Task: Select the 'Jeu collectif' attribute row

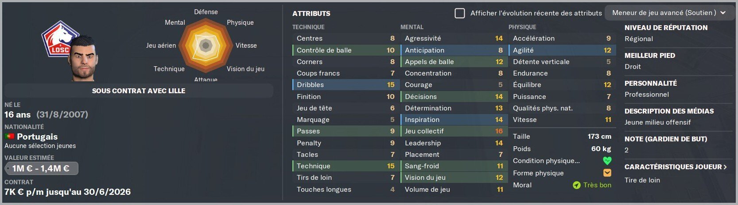Action: point(454,131)
